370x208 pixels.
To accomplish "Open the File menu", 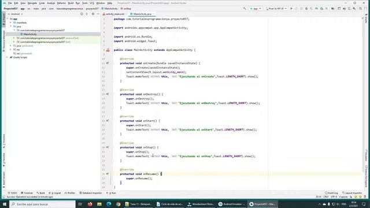I will [10, 3].
